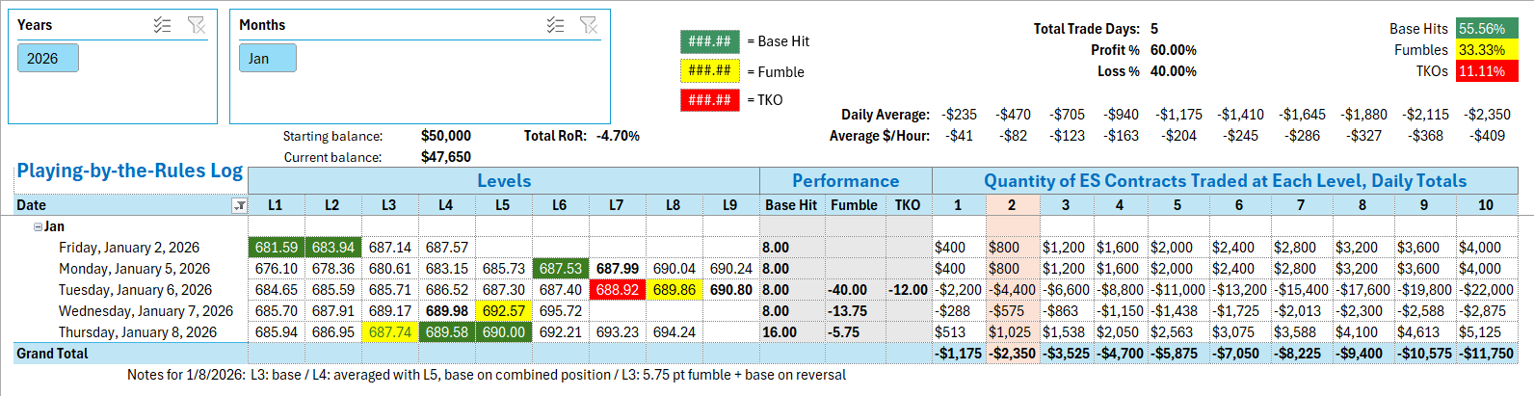Select the Jan slicer button

tap(267, 59)
